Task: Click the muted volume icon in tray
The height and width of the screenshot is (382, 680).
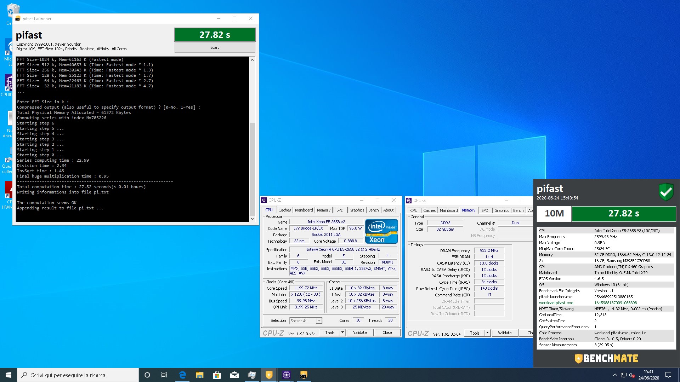Action: [x=632, y=375]
